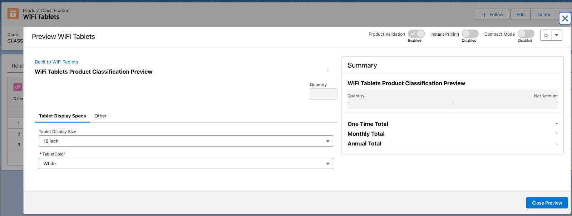Close the preview with the X icon
The width and height of the screenshot is (572, 216).
565,18
